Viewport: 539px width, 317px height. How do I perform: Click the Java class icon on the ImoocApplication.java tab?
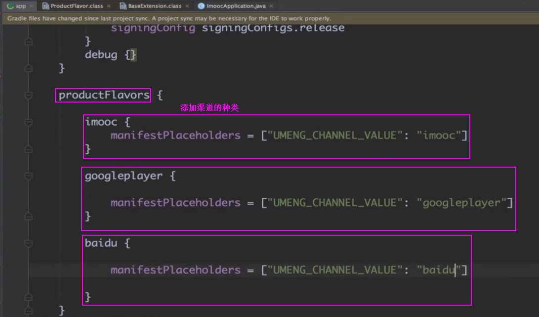pyautogui.click(x=201, y=6)
